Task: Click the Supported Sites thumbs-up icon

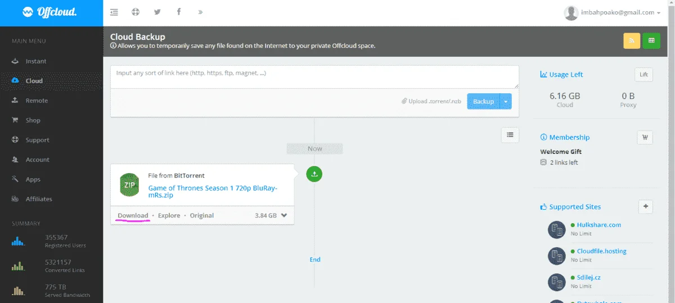Action: [x=543, y=207]
